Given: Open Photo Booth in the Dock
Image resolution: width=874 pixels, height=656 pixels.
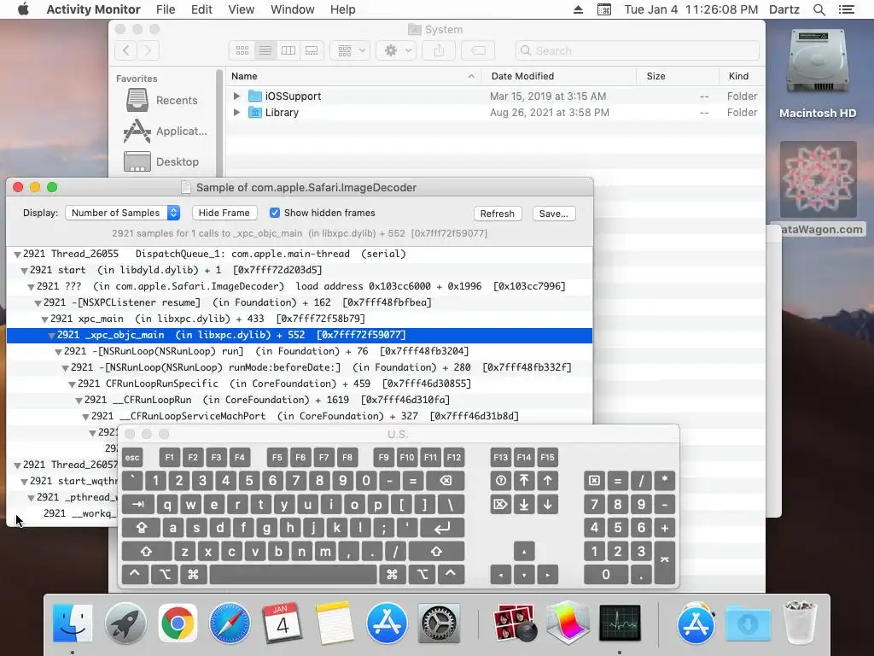Looking at the screenshot, I should coord(515,623).
